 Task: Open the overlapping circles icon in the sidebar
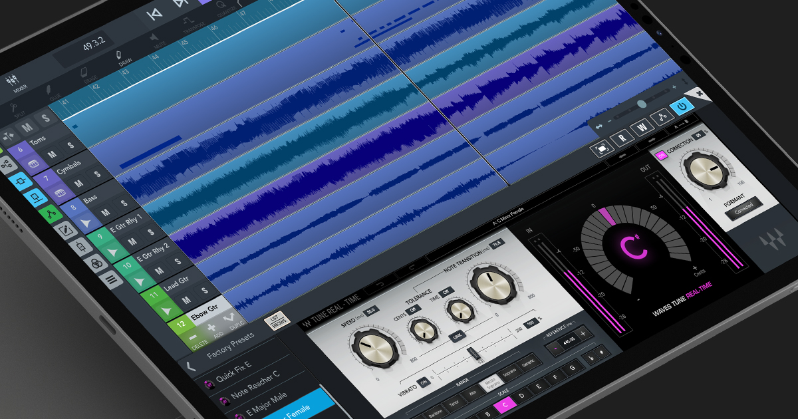96,264
